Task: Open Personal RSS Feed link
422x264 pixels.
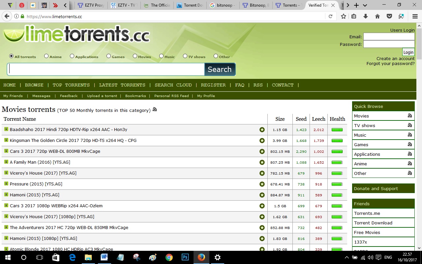Action: pos(171,96)
